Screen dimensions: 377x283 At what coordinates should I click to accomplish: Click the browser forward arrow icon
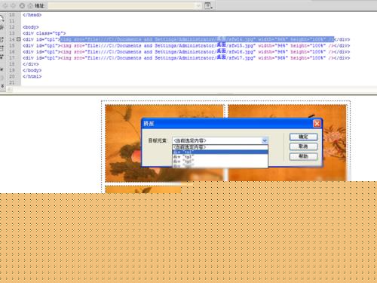[x=14, y=5]
